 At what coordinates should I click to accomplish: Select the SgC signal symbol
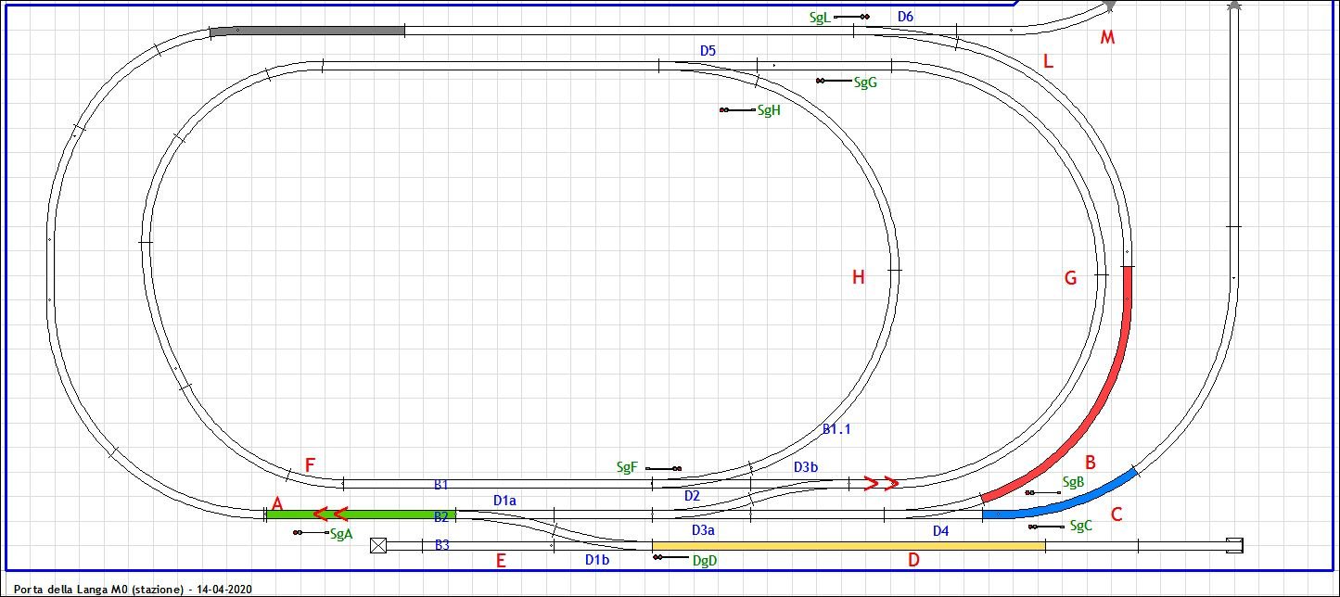[1034, 527]
